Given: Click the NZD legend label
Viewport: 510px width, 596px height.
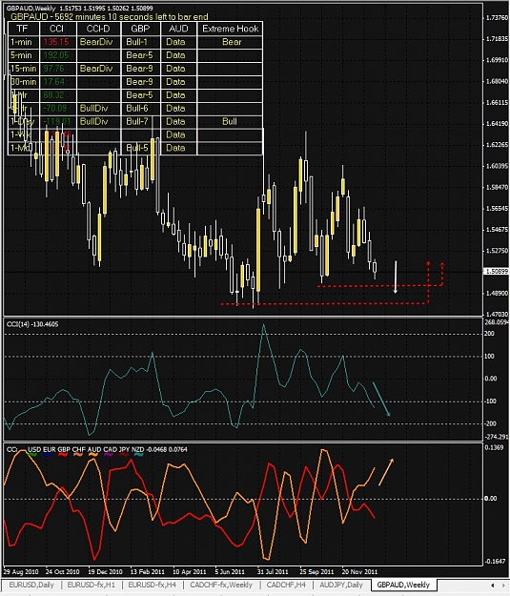Looking at the screenshot, I should click(x=137, y=449).
